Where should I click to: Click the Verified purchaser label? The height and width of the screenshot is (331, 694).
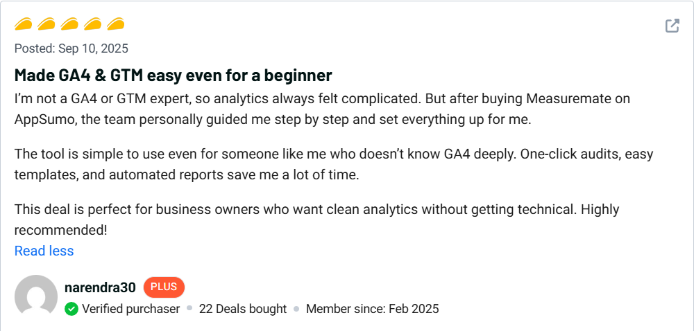tap(130, 309)
